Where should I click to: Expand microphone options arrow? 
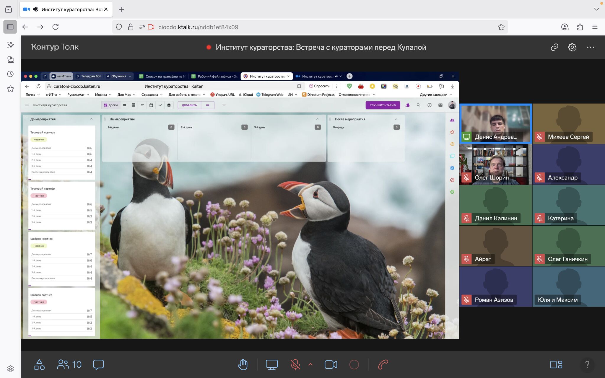[x=310, y=364]
